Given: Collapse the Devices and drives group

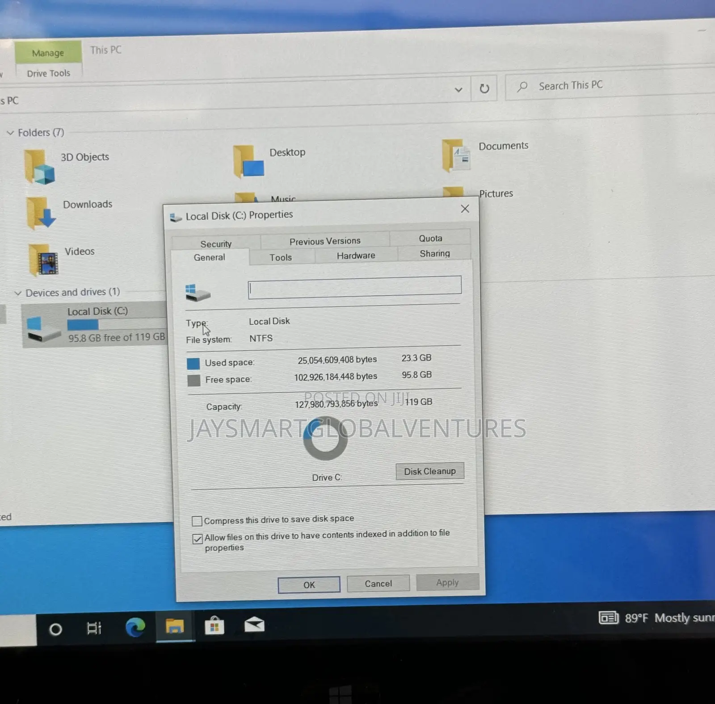Looking at the screenshot, I should point(18,293).
